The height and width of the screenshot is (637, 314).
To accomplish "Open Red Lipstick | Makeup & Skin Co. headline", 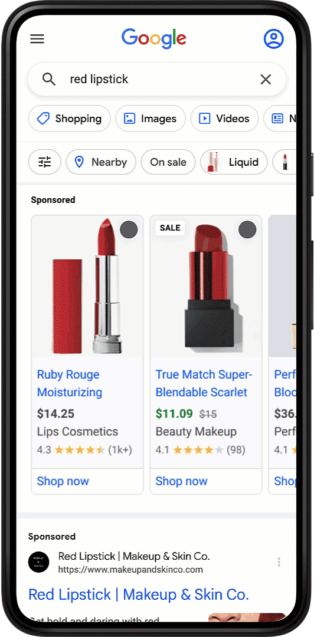I will (x=139, y=595).
